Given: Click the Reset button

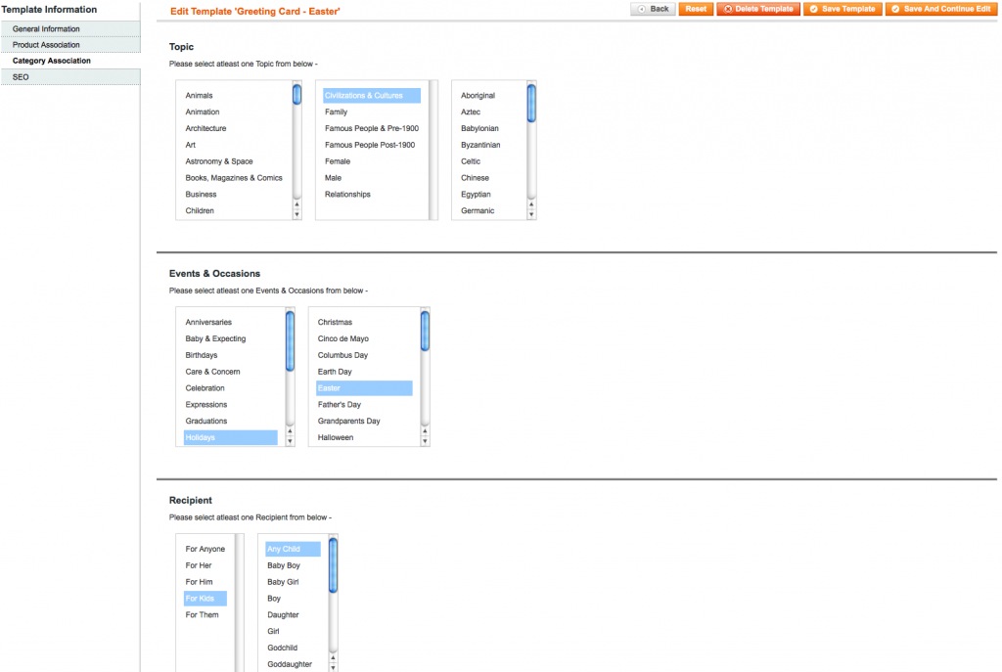Looking at the screenshot, I should (x=695, y=8).
